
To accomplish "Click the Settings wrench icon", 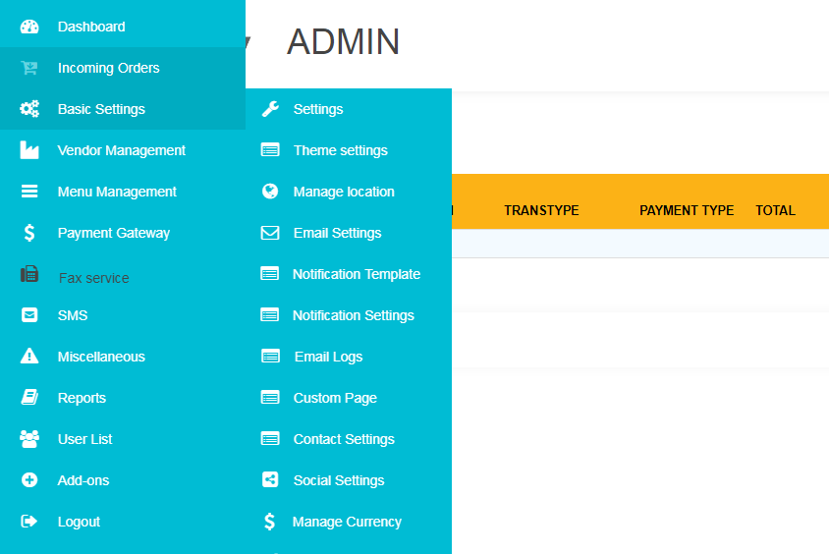I will pos(270,109).
